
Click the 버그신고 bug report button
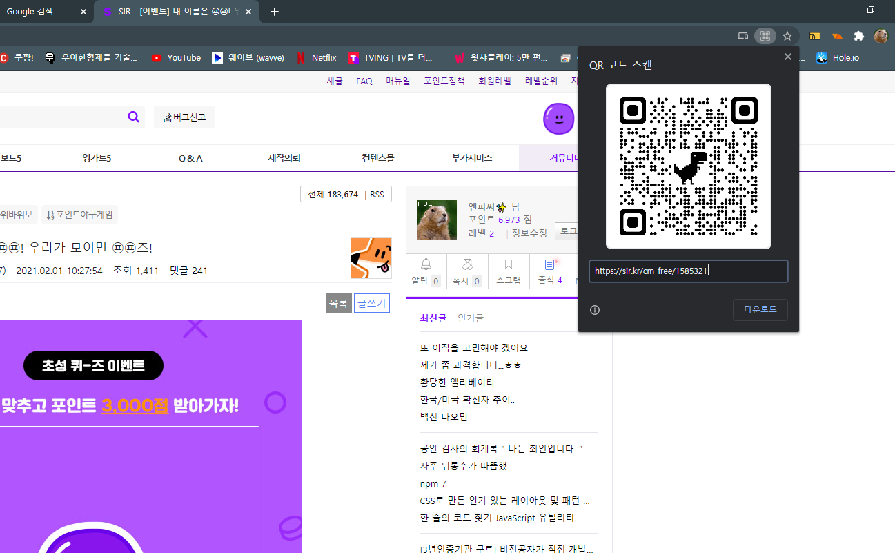(184, 117)
